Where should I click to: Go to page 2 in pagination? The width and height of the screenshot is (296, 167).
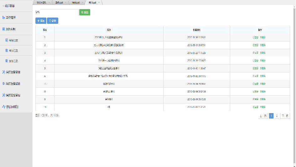click(x=277, y=116)
